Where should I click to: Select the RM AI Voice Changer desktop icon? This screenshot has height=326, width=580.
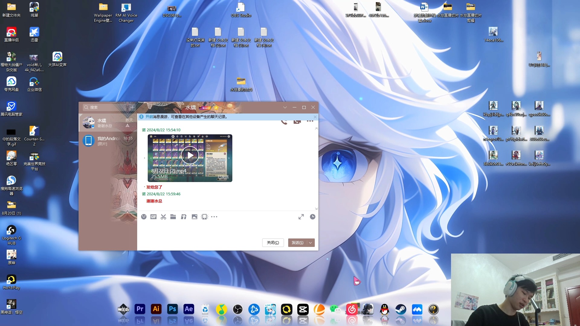(x=126, y=12)
